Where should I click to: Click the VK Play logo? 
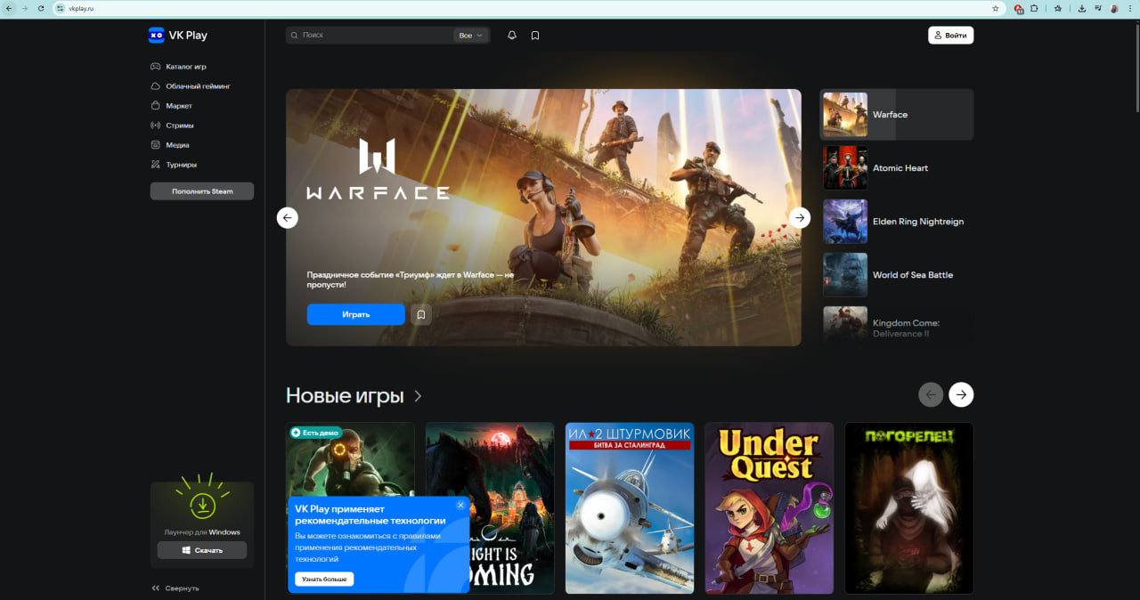(178, 36)
